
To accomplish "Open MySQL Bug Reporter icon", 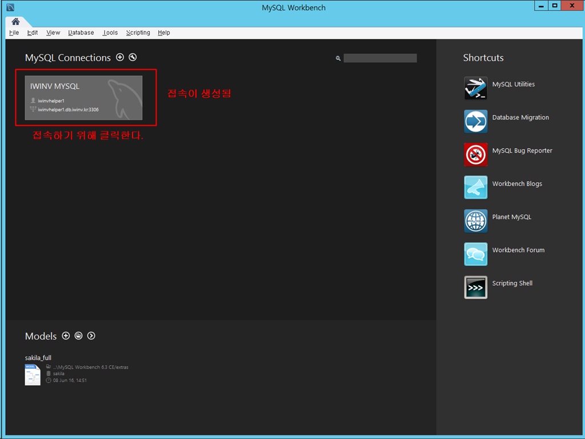I will click(476, 154).
